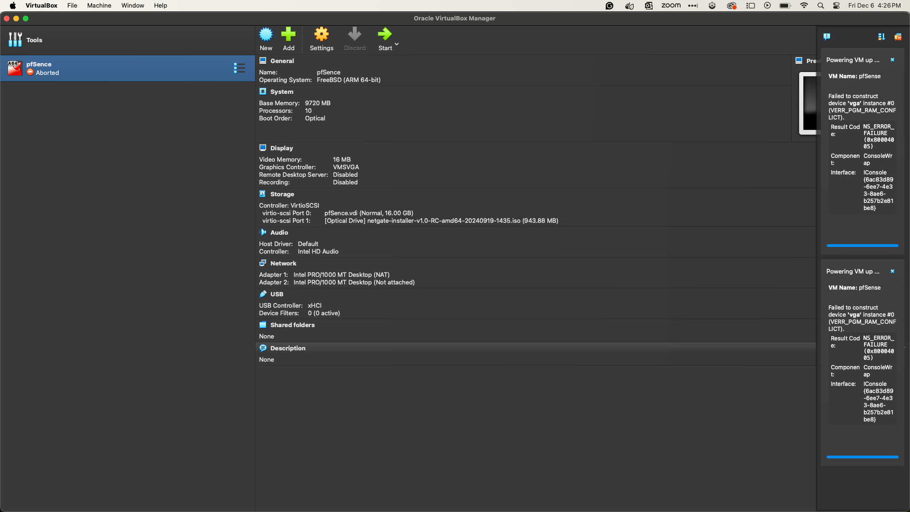Click the Outlook menu bar icon
Screen dimensions: 910x512
[x=648, y=5]
